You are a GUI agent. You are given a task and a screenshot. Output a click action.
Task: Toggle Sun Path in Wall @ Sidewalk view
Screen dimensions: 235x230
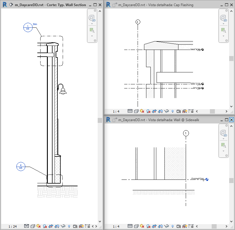pos(142,226)
